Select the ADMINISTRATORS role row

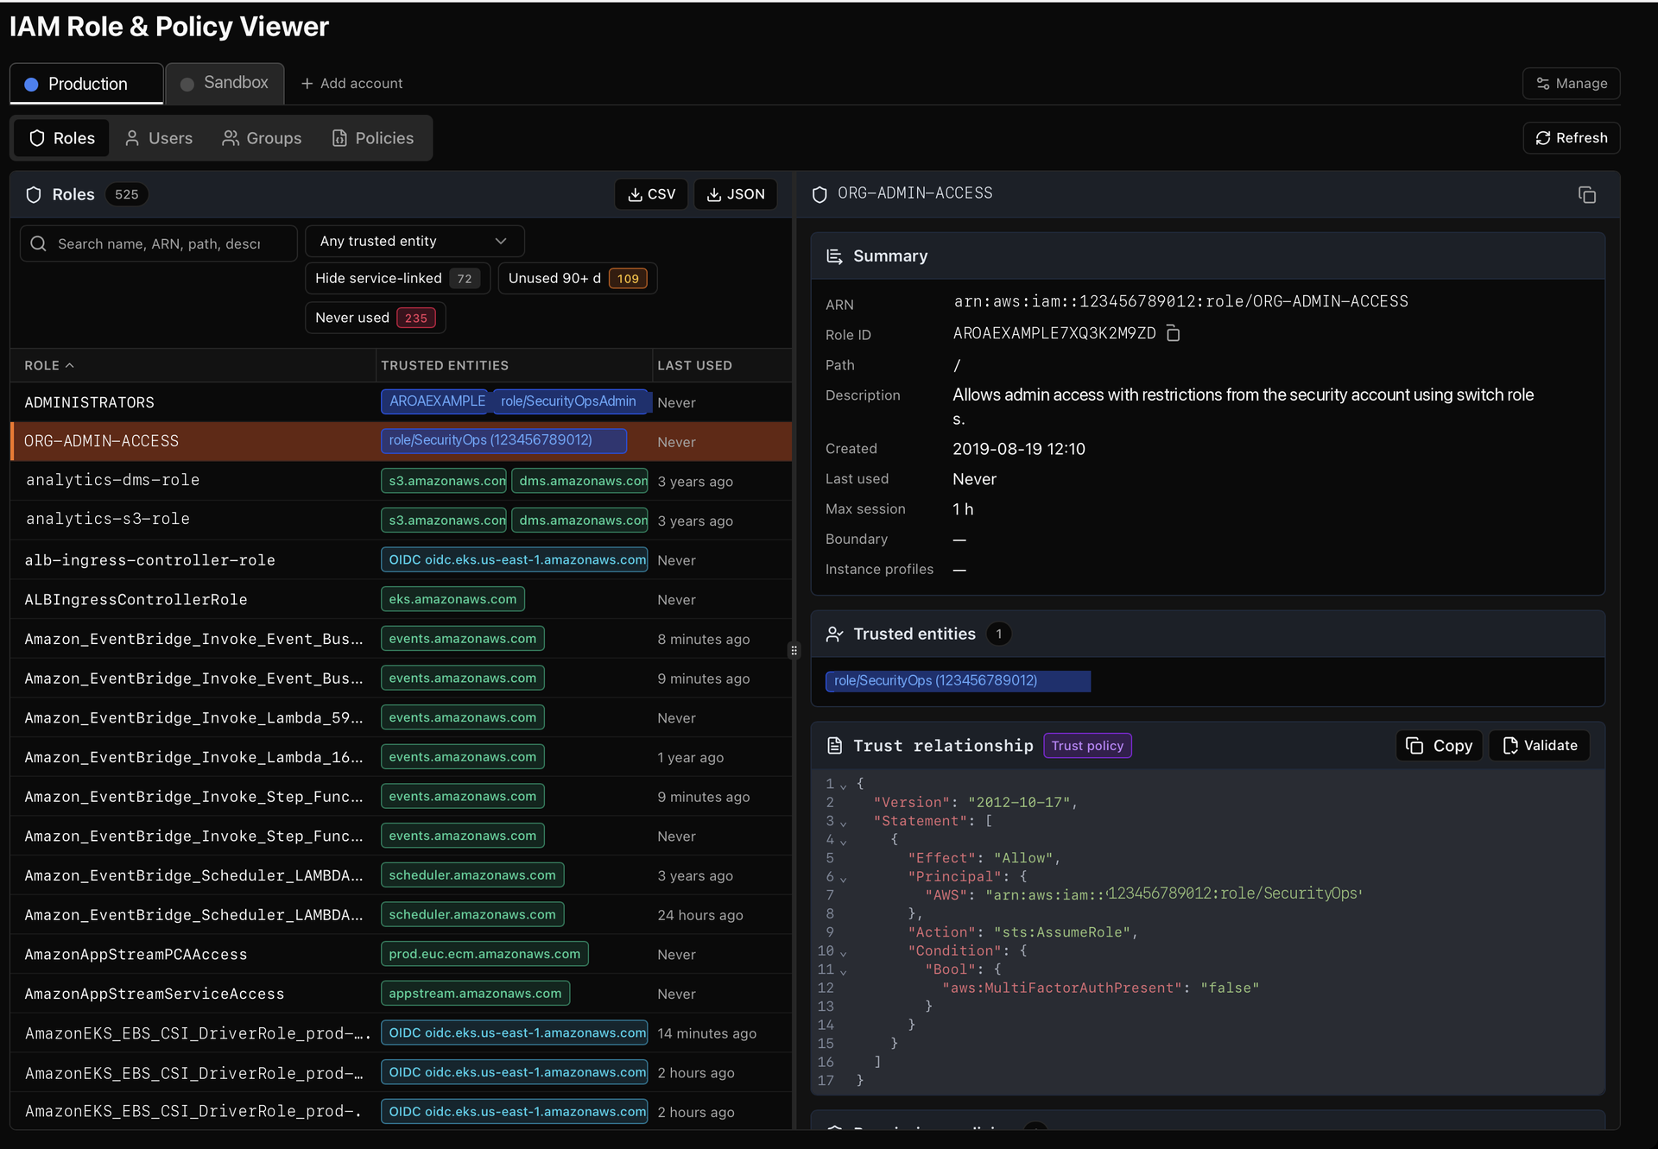[401, 402]
